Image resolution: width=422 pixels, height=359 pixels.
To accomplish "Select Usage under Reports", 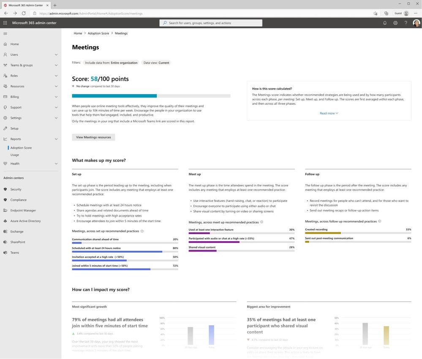I will pyautogui.click(x=15, y=155).
